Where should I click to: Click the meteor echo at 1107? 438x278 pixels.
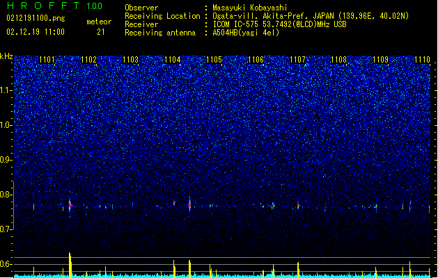click(x=298, y=206)
